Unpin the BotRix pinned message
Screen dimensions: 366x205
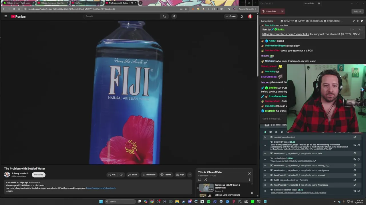[360, 29]
